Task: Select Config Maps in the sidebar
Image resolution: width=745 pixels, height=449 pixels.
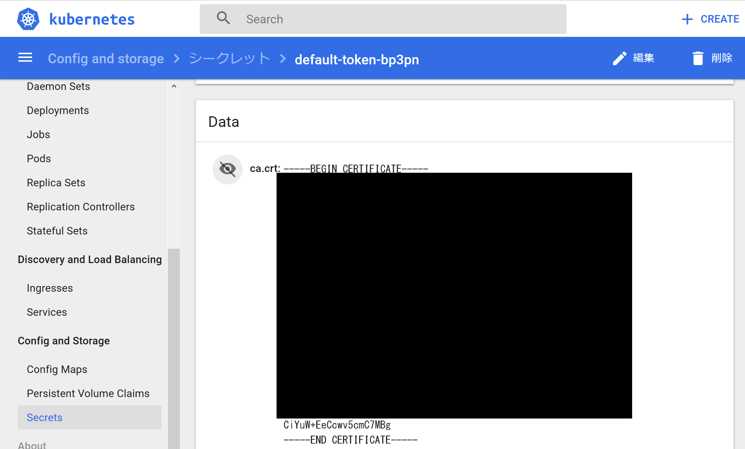Action: coord(57,369)
